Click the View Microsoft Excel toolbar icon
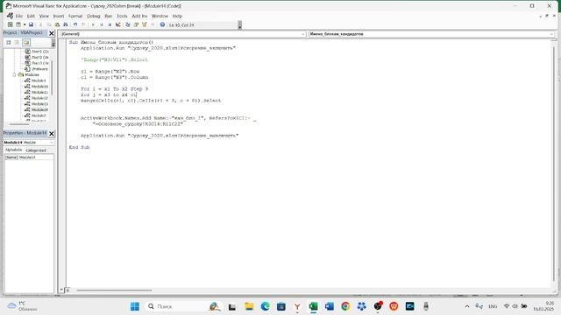Image resolution: width=561 pixels, height=315 pixels. tap(11, 24)
